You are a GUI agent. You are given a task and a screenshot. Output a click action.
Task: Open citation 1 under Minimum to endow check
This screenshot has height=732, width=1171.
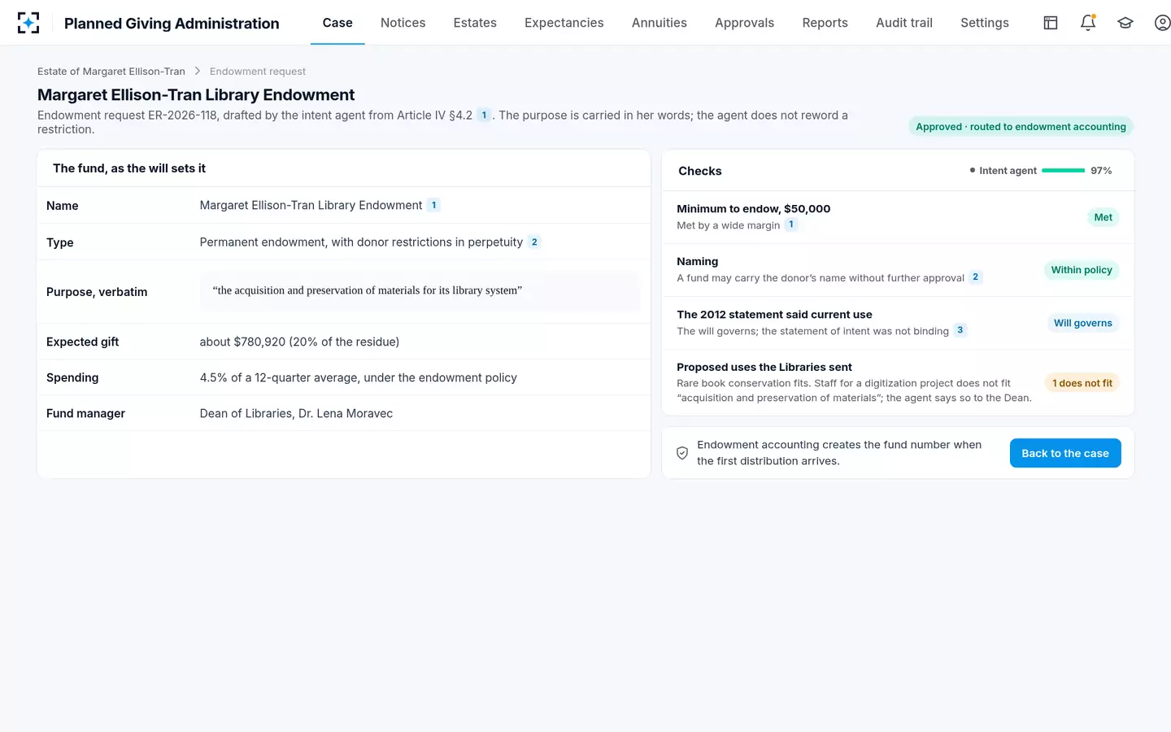pyautogui.click(x=791, y=225)
